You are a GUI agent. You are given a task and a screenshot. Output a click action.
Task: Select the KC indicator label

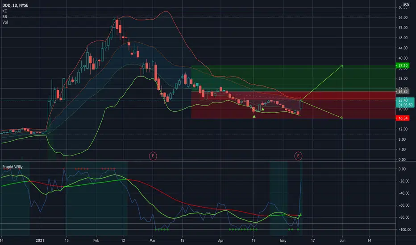4,11
